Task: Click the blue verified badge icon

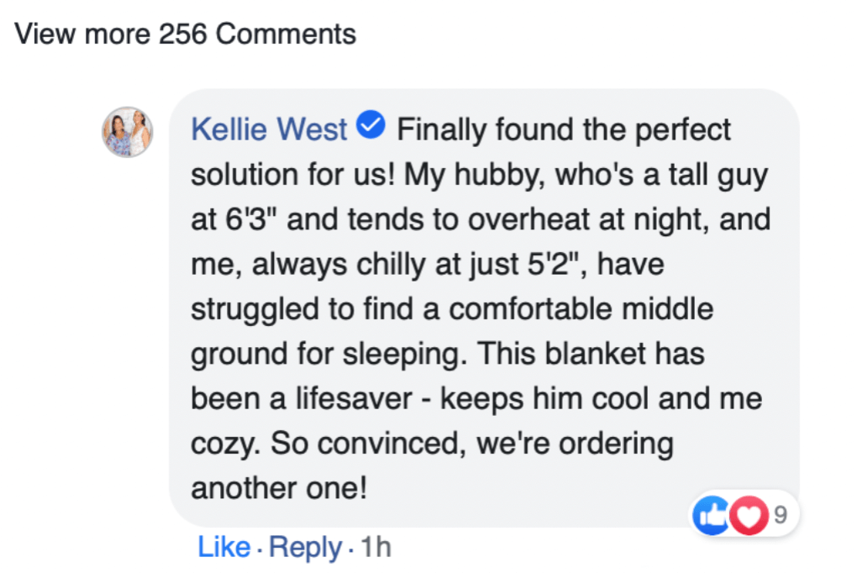Action: [371, 128]
